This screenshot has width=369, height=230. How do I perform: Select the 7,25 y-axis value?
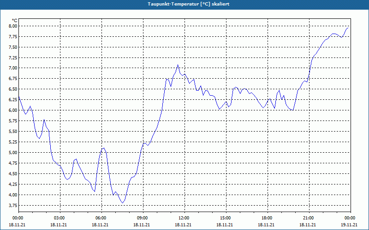tap(13, 58)
